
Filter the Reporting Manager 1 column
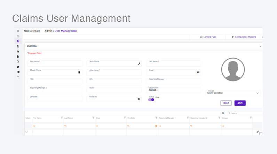click(188, 118)
